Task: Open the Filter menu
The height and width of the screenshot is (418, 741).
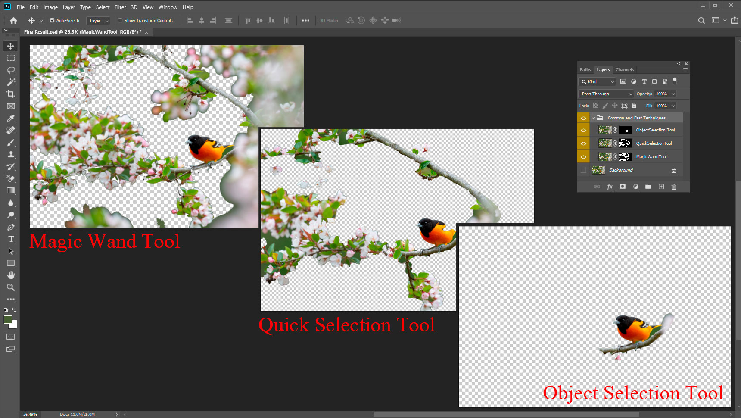Action: [120, 7]
